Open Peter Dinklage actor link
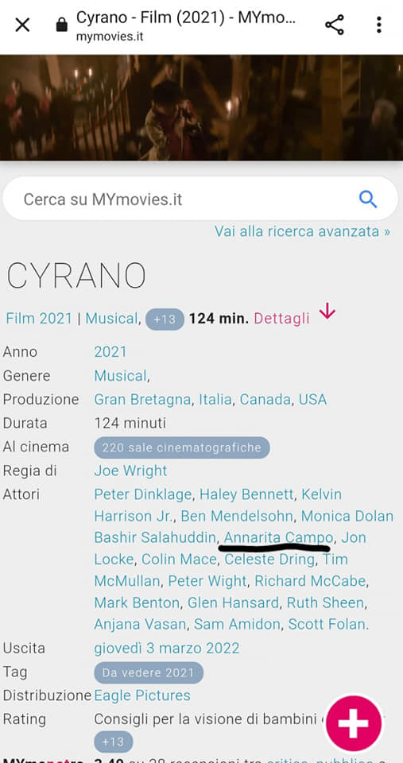Viewport: 403px width, 763px height. [142, 494]
